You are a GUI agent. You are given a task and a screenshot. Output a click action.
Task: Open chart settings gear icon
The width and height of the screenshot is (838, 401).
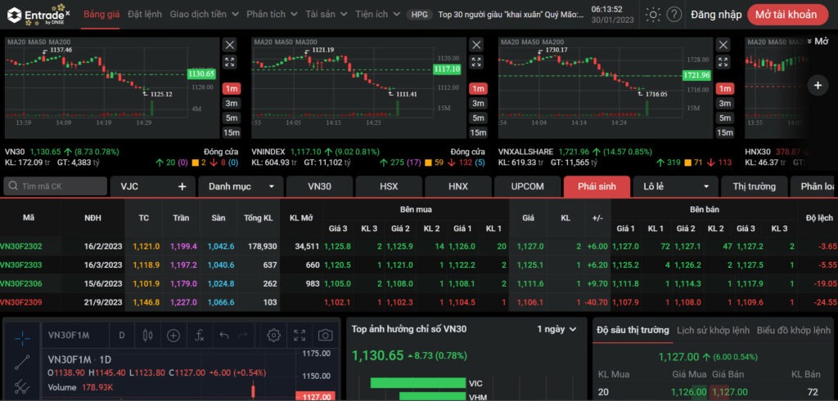click(274, 335)
